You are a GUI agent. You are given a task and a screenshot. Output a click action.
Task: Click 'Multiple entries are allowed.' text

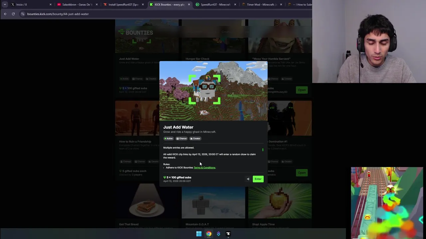(x=178, y=148)
